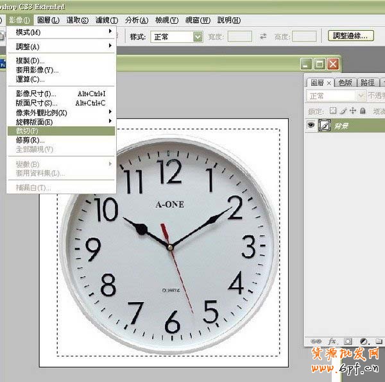Toggle lock transparent pixels icon
The width and height of the screenshot is (385, 382).
pyautogui.click(x=333, y=111)
